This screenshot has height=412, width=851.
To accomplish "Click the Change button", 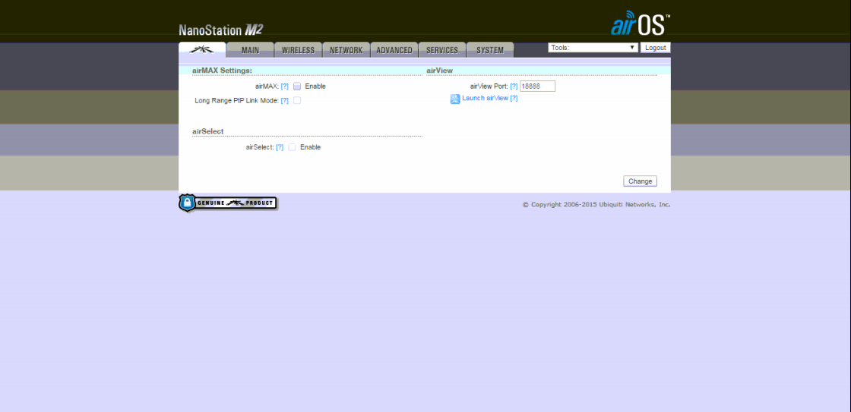I will pyautogui.click(x=640, y=181).
